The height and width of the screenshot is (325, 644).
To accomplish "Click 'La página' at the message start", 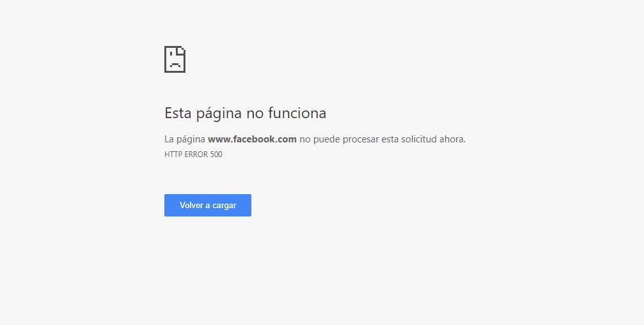I will (x=185, y=139).
